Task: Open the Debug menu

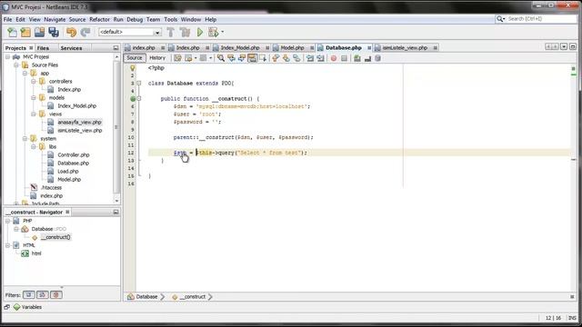Action: 135,19
